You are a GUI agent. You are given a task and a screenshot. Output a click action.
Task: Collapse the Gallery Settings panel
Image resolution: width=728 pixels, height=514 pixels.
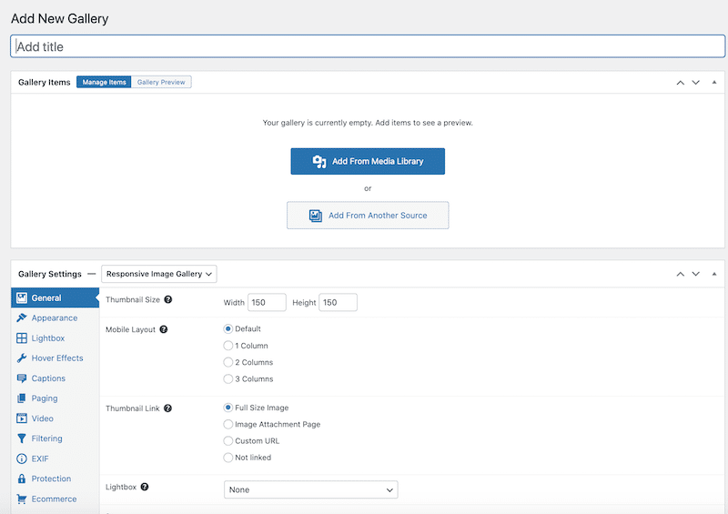click(x=714, y=274)
